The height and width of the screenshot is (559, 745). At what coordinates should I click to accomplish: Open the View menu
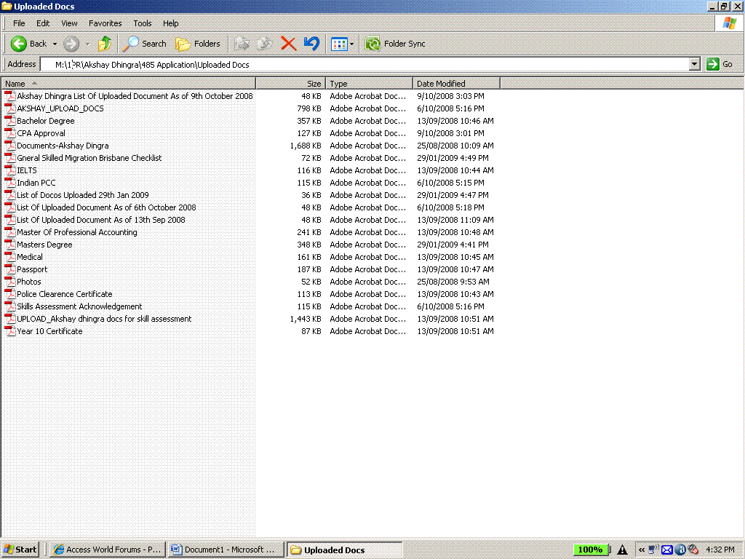coord(69,23)
